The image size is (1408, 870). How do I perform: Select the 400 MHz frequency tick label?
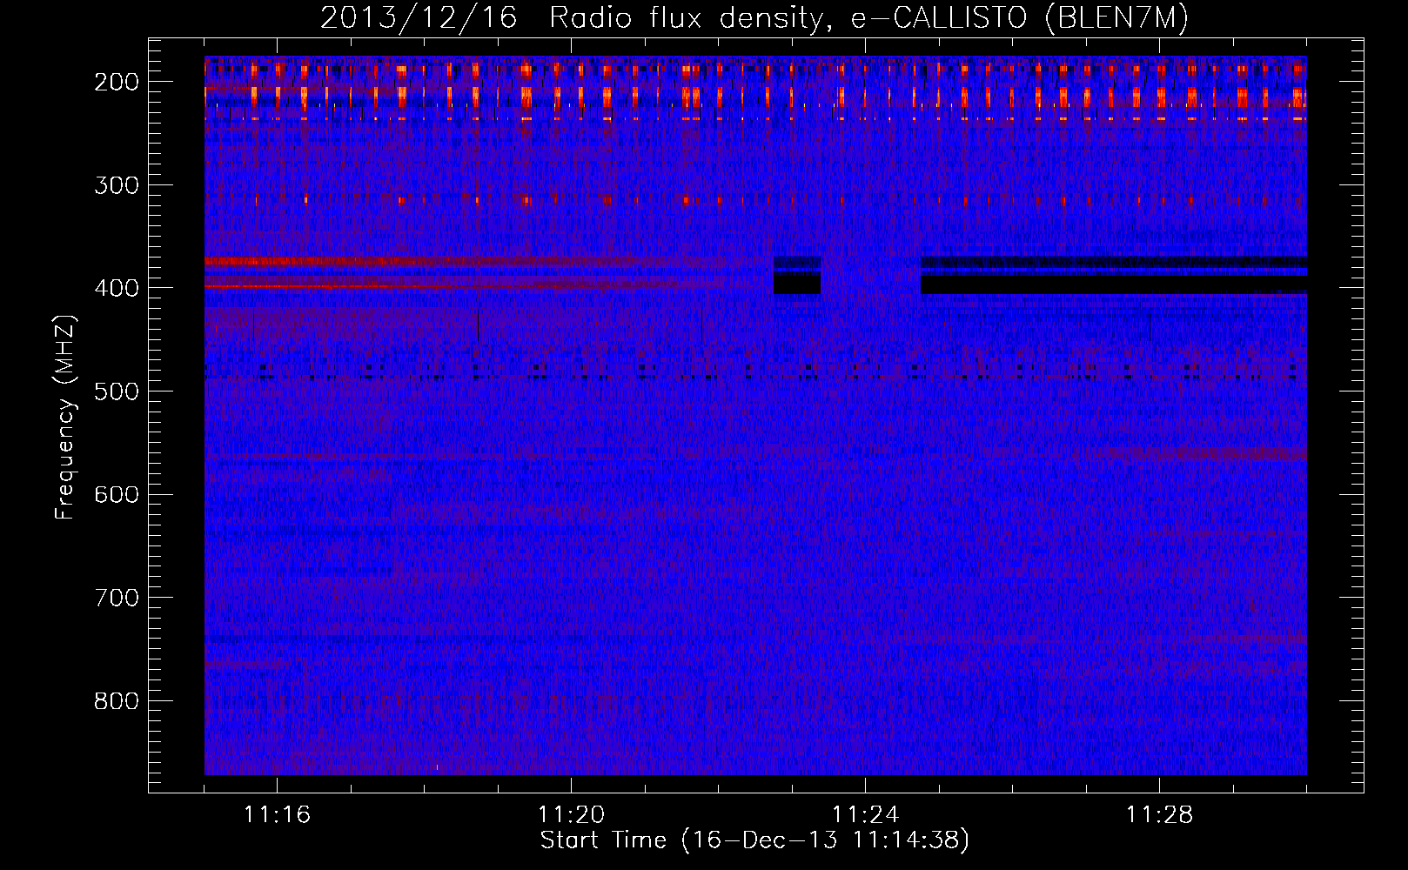(116, 288)
